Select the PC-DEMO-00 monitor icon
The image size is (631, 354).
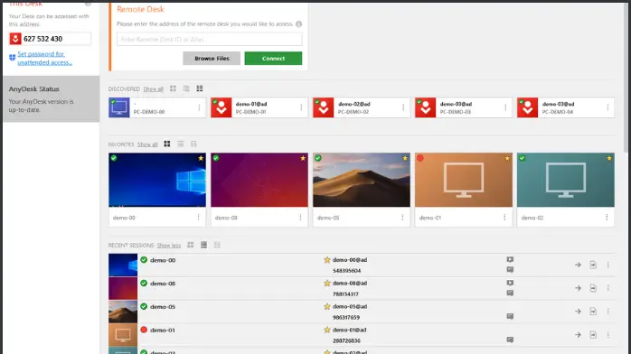pyautogui.click(x=119, y=107)
